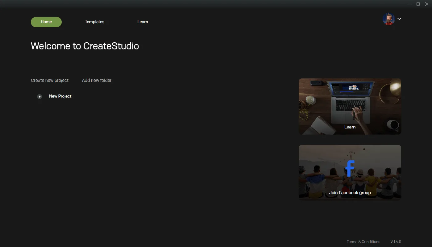Select the New Project entry
This screenshot has height=247, width=432.
60,96
